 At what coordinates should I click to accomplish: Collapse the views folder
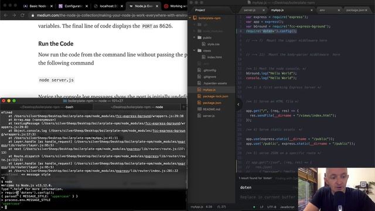[194, 50]
